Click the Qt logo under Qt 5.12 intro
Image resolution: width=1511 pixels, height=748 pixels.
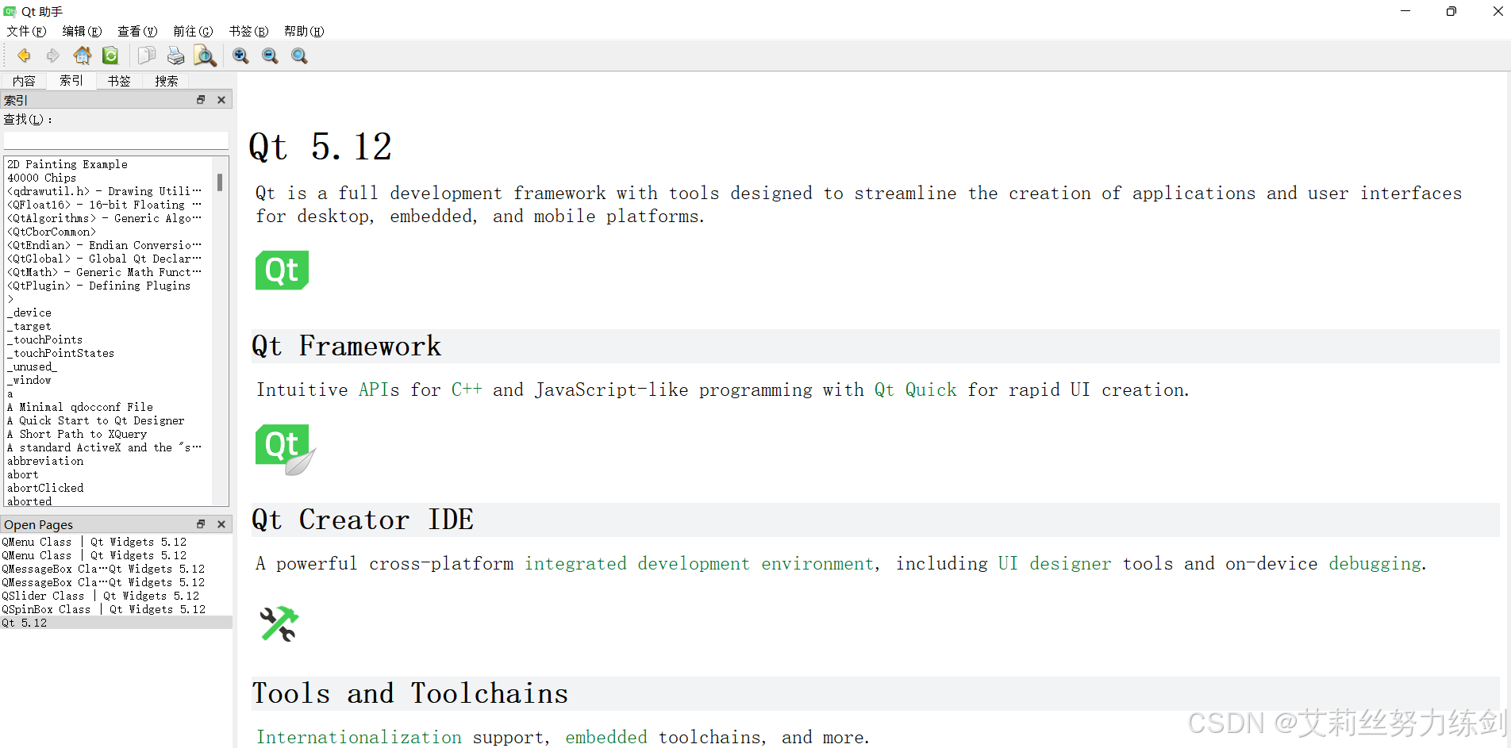click(282, 270)
